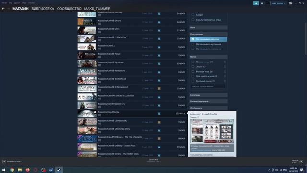Click Assassin's Creed Bundle tooltip preview image

[212, 131]
